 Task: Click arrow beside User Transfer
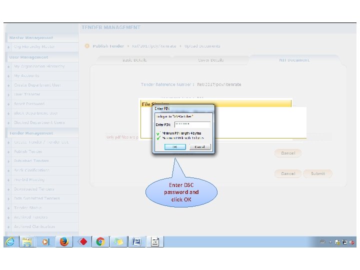click(8, 95)
